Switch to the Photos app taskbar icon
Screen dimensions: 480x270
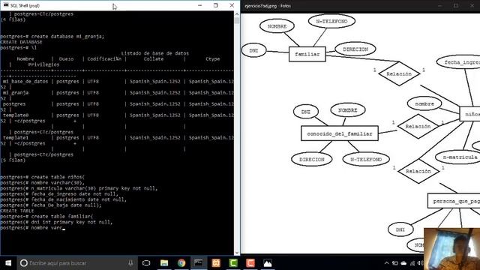[x=268, y=263]
